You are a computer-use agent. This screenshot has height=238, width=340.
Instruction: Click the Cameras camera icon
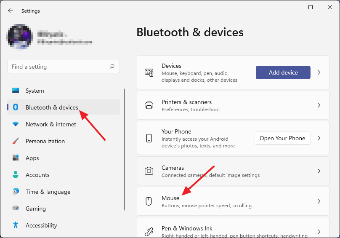click(x=149, y=171)
